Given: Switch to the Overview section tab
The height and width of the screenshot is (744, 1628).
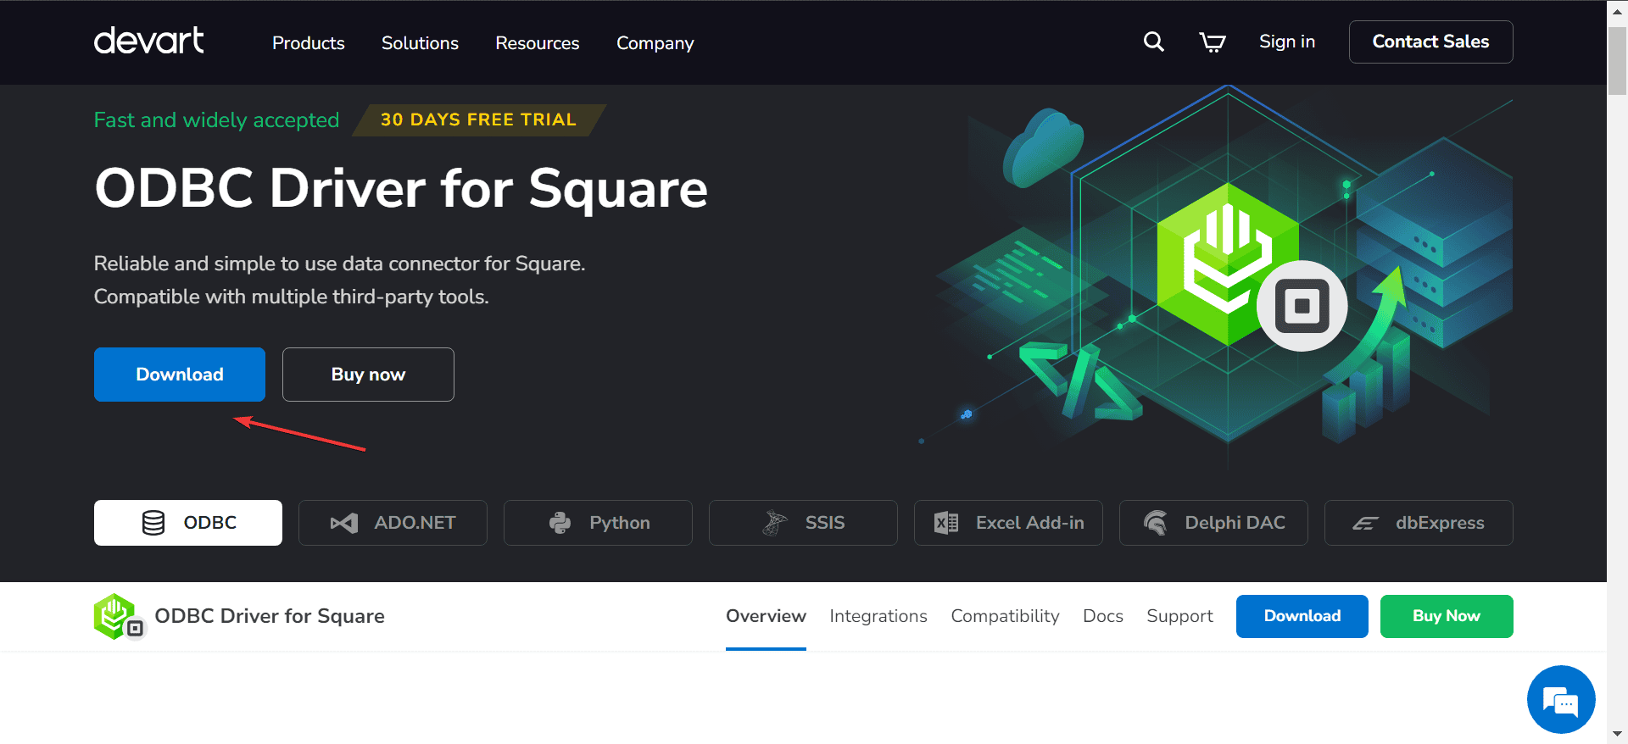Looking at the screenshot, I should 766,616.
